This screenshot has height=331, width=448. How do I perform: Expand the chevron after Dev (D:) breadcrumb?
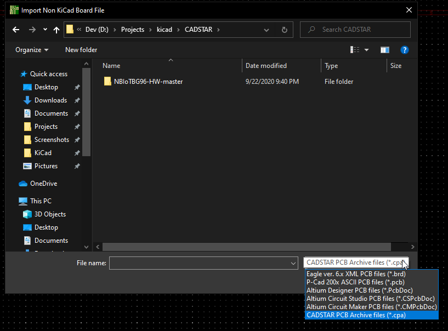(x=115, y=30)
